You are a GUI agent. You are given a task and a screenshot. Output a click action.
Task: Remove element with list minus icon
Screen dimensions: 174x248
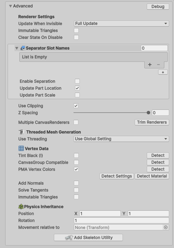(158, 65)
